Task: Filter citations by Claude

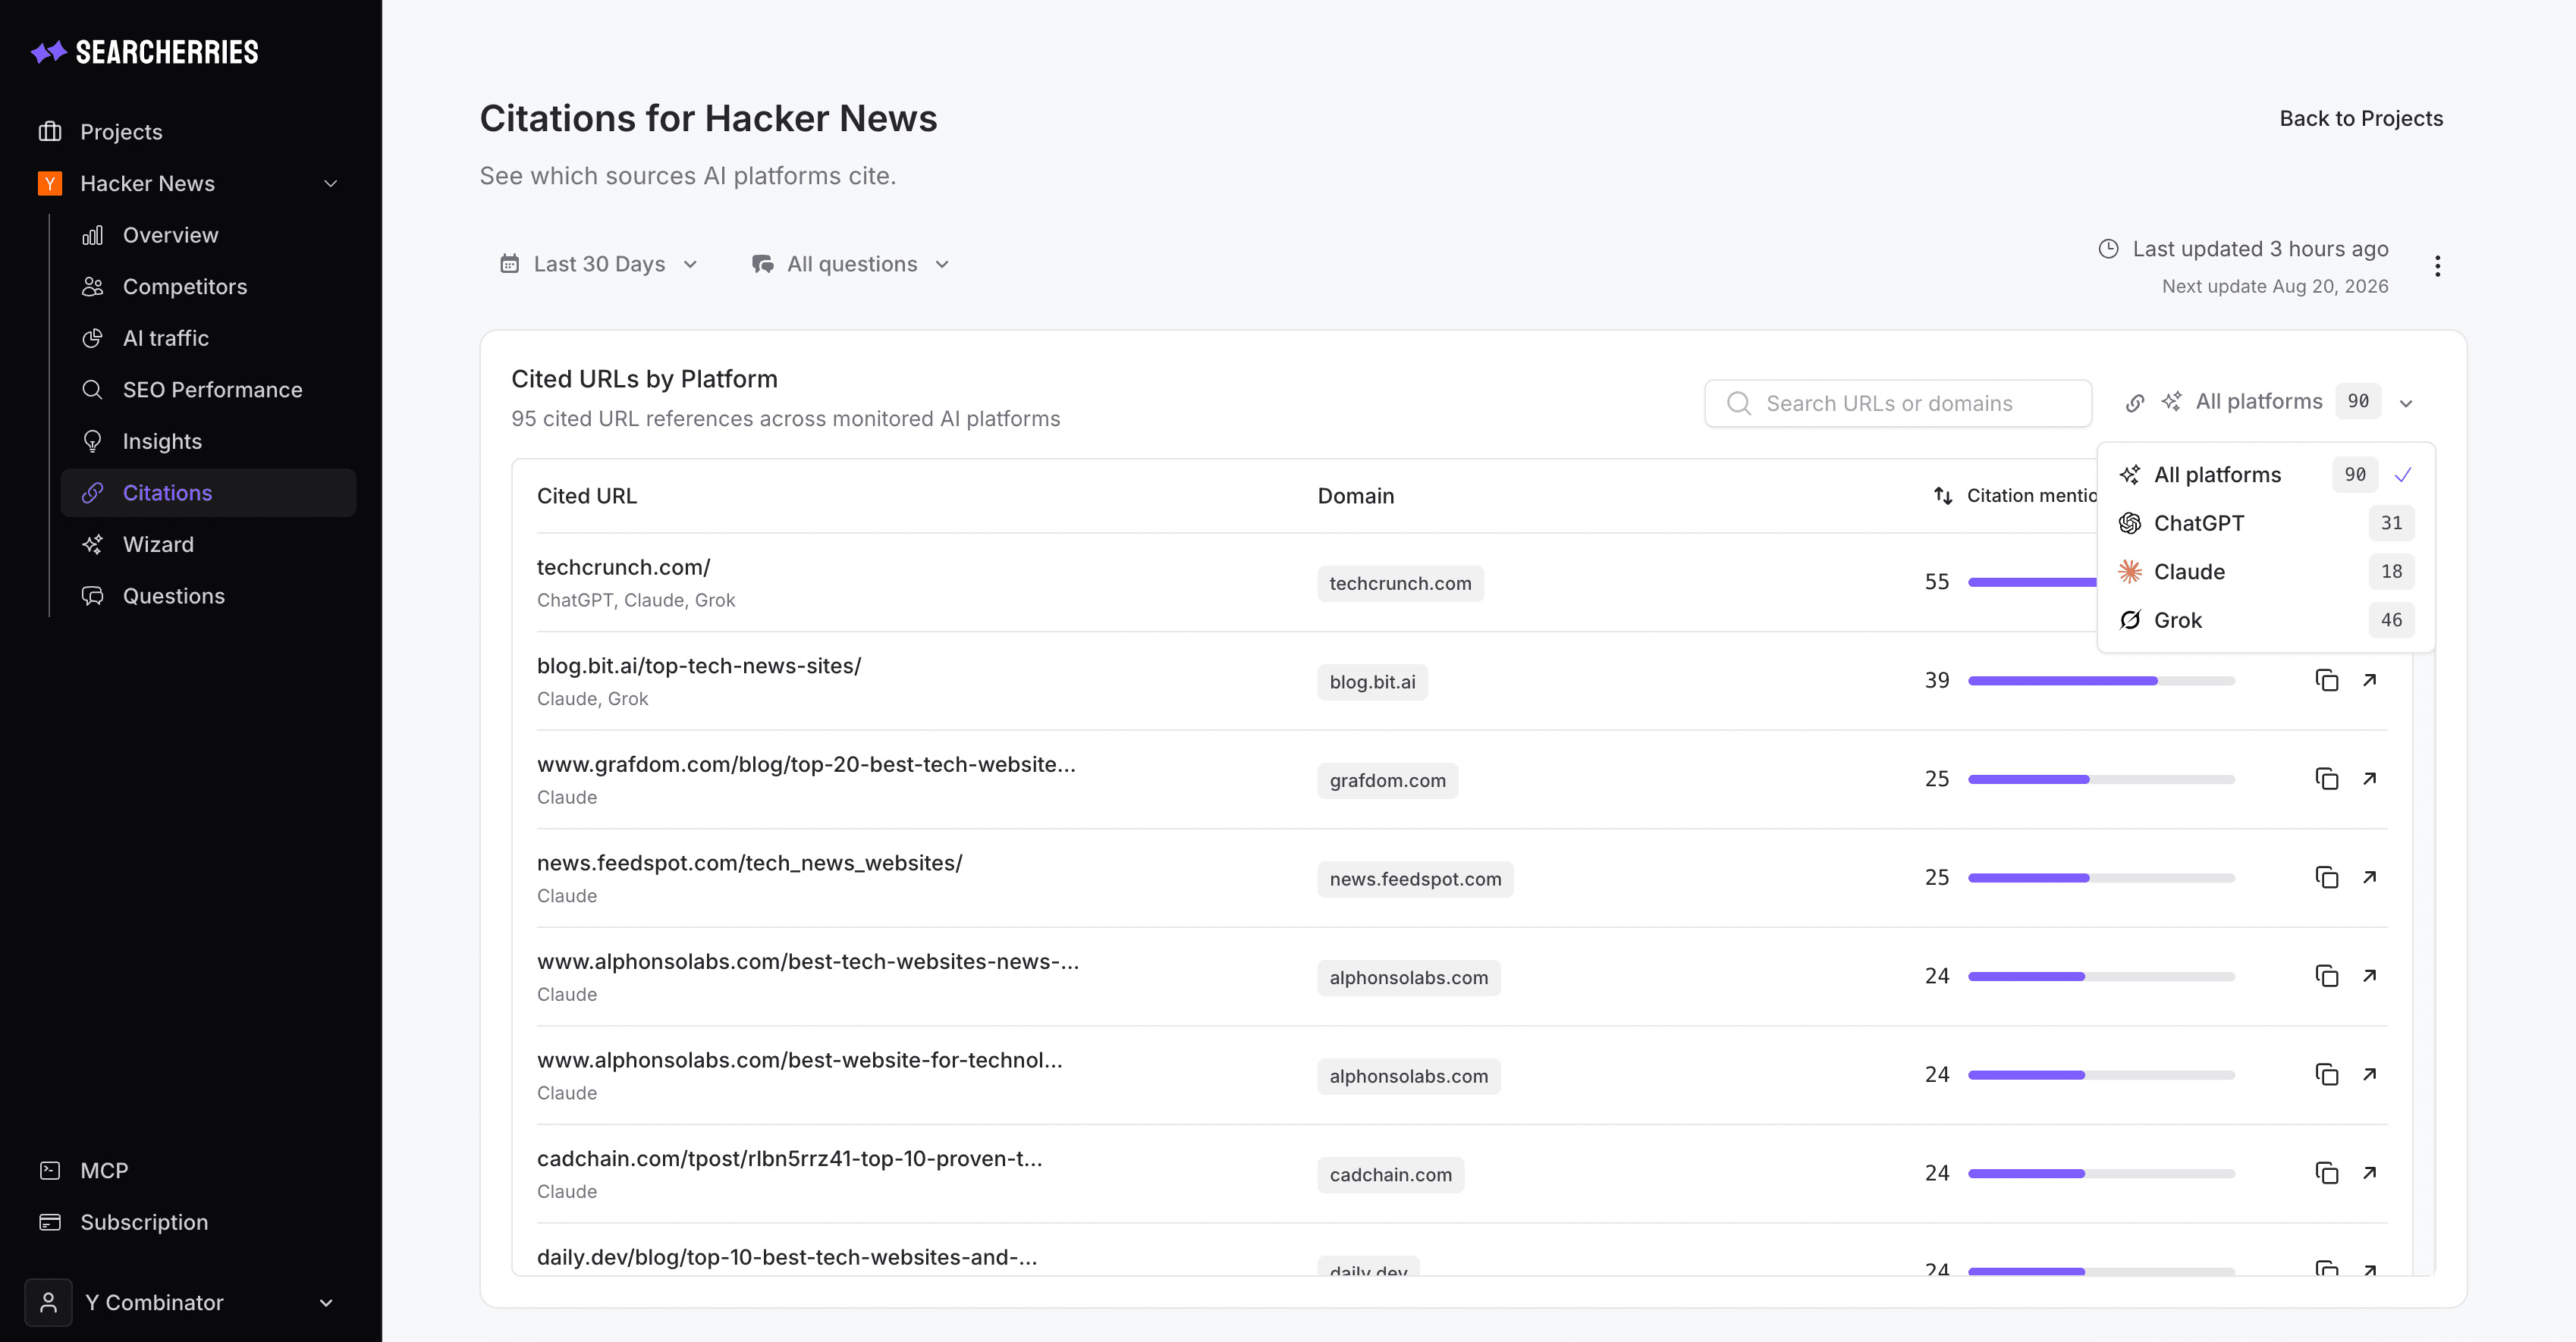Action: (2265, 572)
